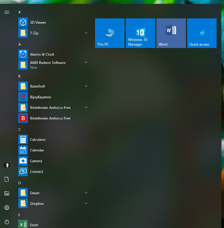Expand AMD Radeon Software chevron
This screenshot has width=224, height=228.
[86, 62]
